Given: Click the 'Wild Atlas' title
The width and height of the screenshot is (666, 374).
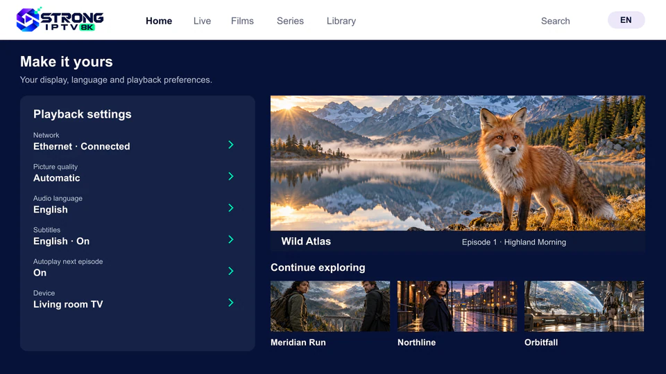Looking at the screenshot, I should click(306, 241).
